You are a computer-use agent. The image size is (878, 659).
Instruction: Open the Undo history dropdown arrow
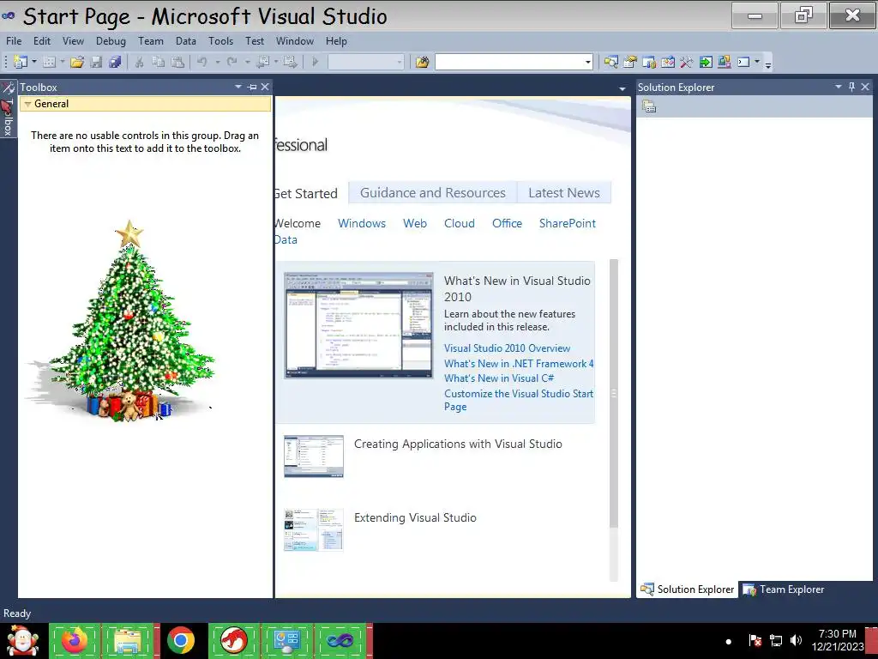point(217,62)
